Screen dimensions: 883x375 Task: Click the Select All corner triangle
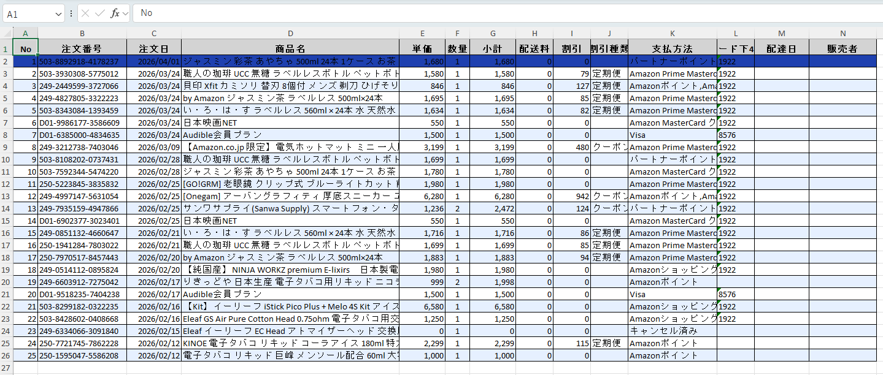[6, 33]
